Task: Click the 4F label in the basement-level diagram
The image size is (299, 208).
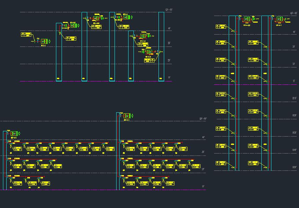Action: coord(294,32)
